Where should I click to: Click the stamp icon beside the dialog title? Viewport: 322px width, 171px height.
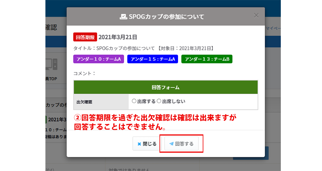(x=123, y=17)
